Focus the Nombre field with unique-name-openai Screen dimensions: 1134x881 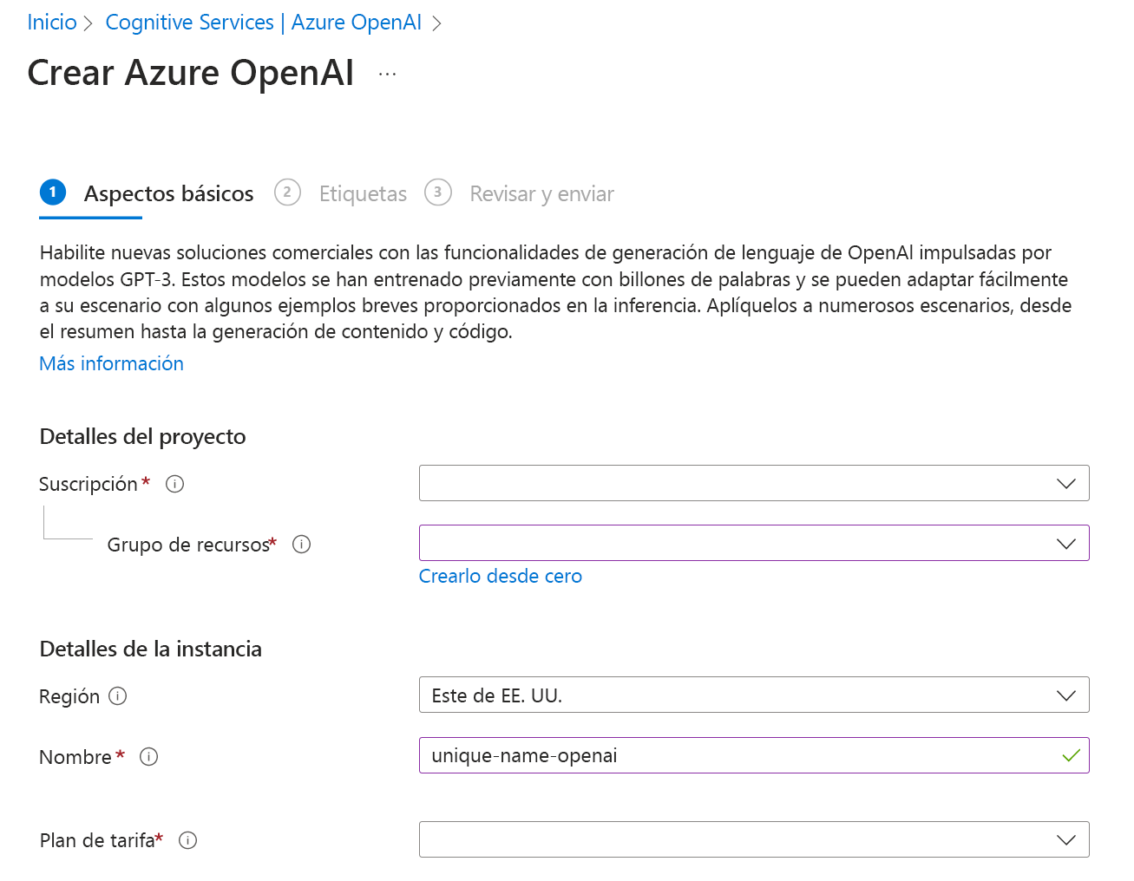[754, 755]
